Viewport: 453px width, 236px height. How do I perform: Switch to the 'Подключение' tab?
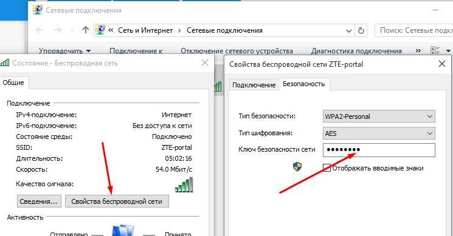coord(254,85)
